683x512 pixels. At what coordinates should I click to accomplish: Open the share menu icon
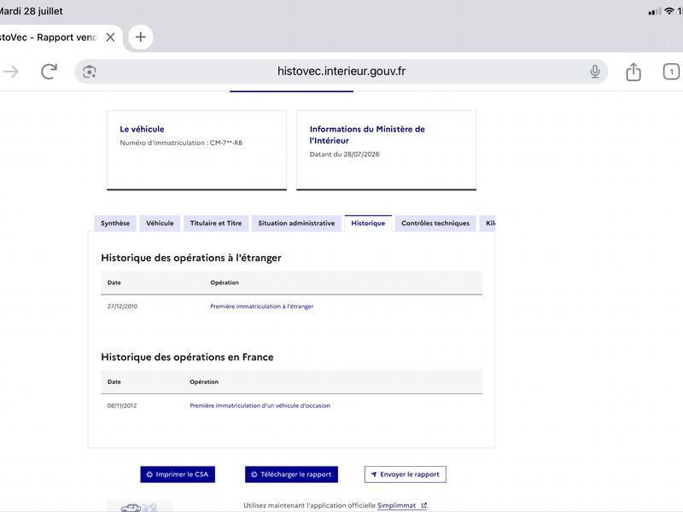pyautogui.click(x=633, y=72)
